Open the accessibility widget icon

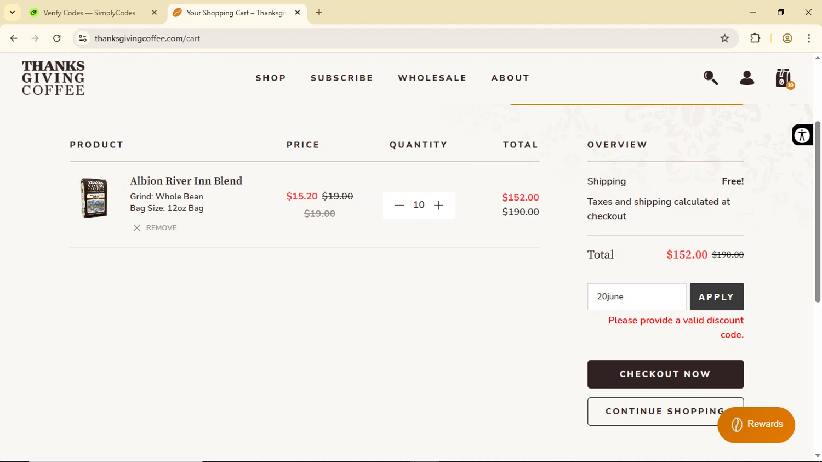(x=802, y=135)
